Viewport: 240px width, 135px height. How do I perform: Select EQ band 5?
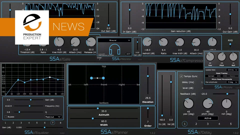coord(37,123)
